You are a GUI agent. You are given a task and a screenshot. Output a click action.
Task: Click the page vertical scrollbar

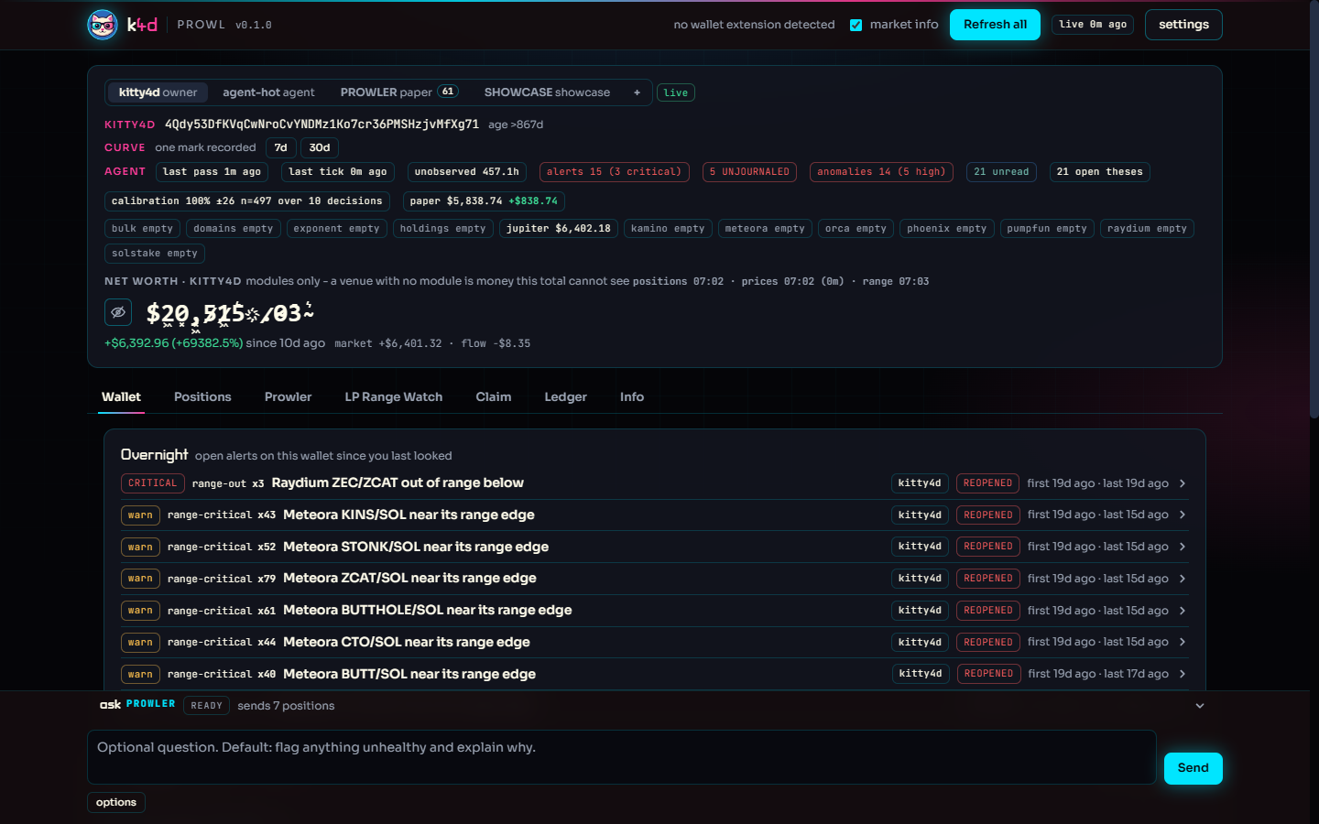(x=1313, y=211)
